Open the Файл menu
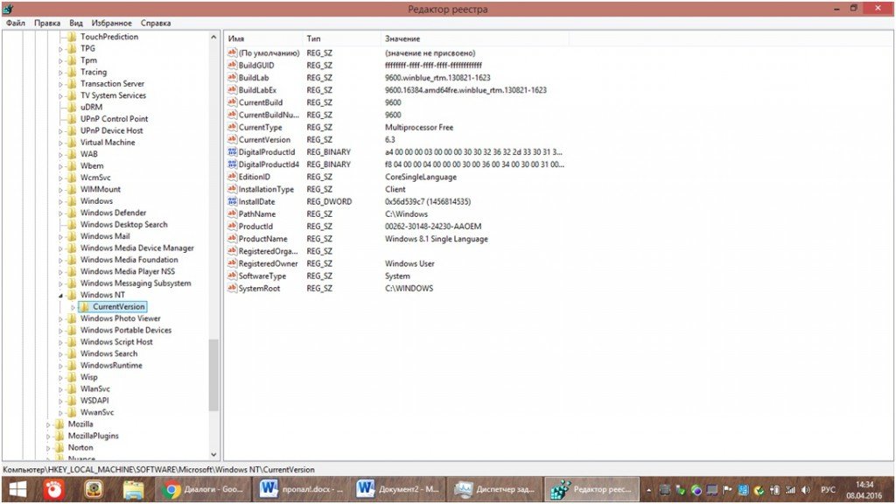 click(16, 23)
